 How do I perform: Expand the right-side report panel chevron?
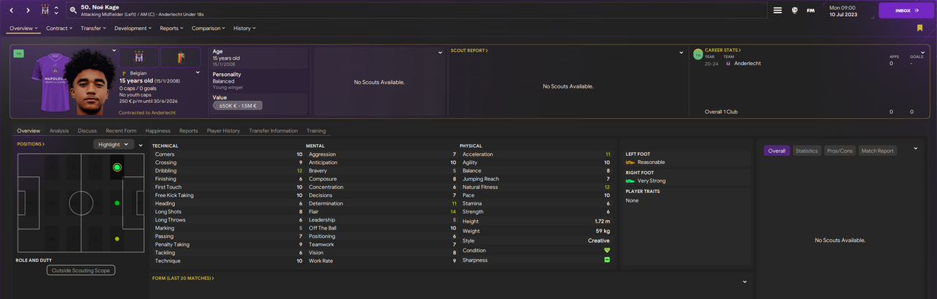pos(915,148)
